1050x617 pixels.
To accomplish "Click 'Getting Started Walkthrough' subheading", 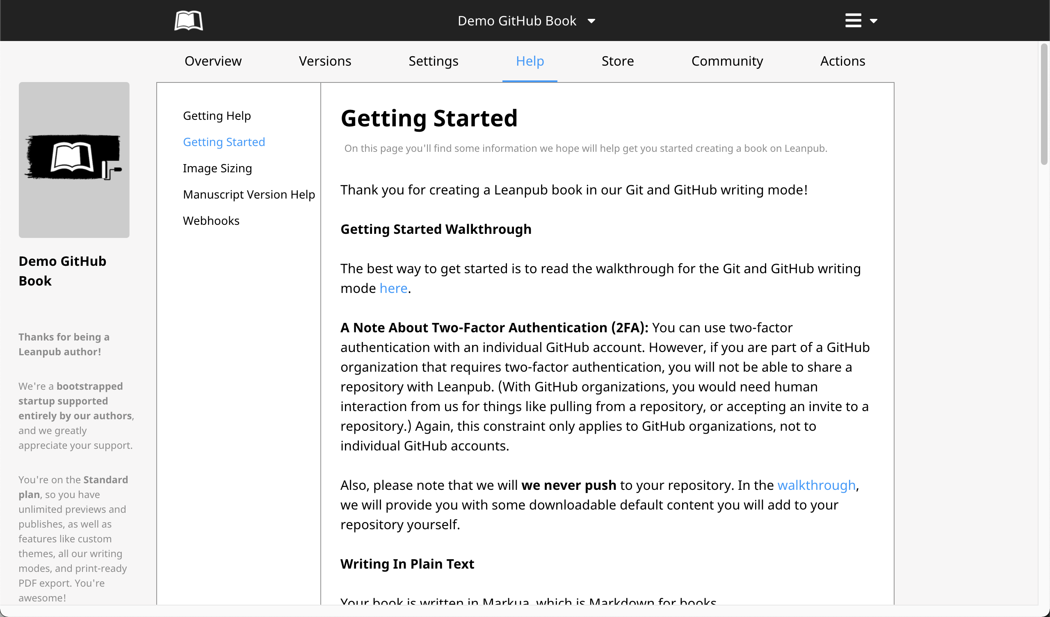I will point(436,229).
